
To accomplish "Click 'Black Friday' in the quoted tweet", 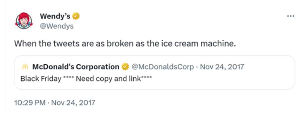I will pyautogui.click(x=41, y=79).
